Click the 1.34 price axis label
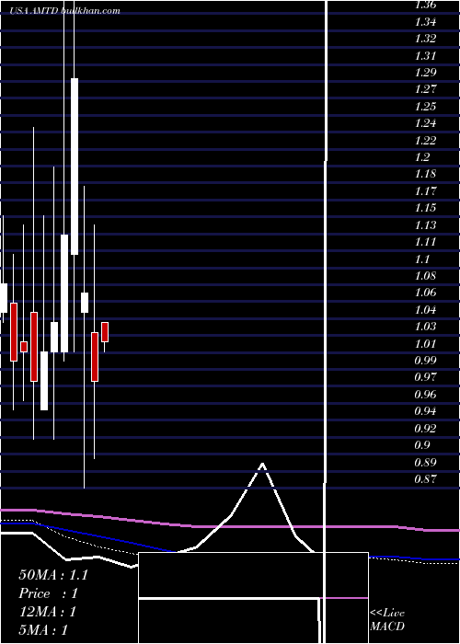460x644 pixels. click(425, 22)
